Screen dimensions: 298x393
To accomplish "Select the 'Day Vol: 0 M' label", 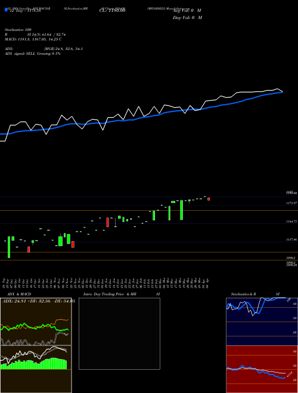I will point(187,17).
